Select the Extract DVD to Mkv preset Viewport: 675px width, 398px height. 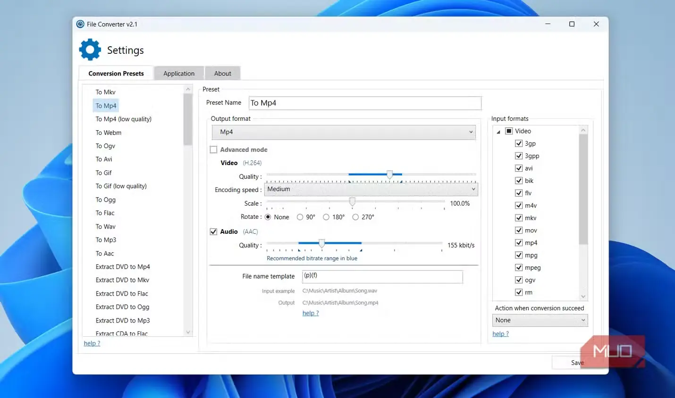[122, 280]
